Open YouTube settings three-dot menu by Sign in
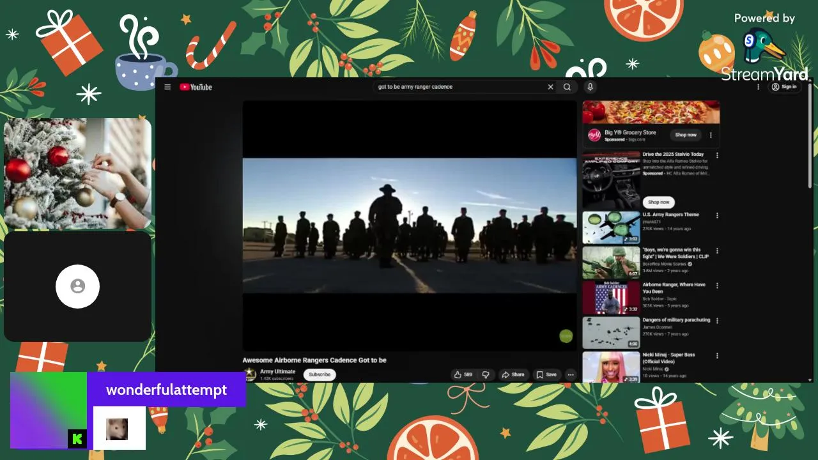The image size is (818, 460). [x=759, y=87]
